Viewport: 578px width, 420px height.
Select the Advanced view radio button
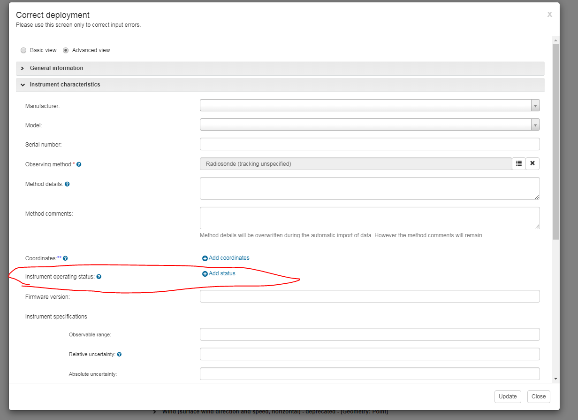coord(66,50)
